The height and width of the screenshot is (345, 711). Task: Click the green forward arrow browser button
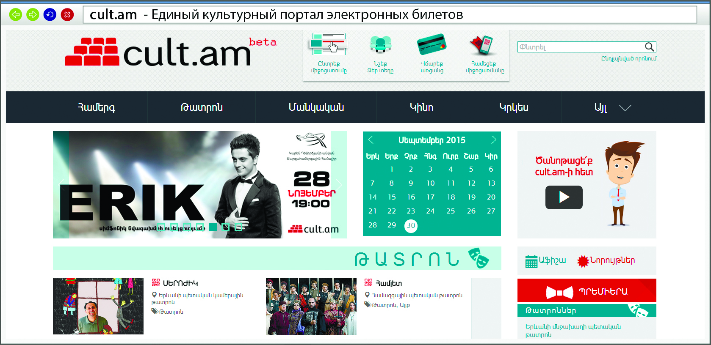pos(33,15)
